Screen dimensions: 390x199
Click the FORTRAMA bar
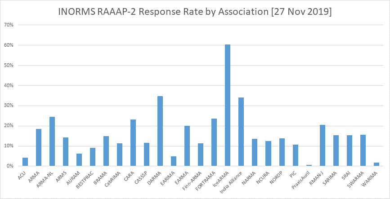click(x=214, y=142)
